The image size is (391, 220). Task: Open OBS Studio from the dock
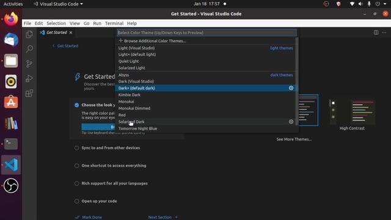11,186
